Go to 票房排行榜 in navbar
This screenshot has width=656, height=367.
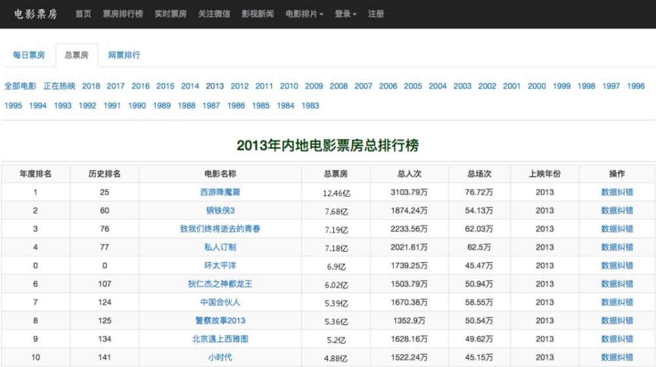pos(123,14)
